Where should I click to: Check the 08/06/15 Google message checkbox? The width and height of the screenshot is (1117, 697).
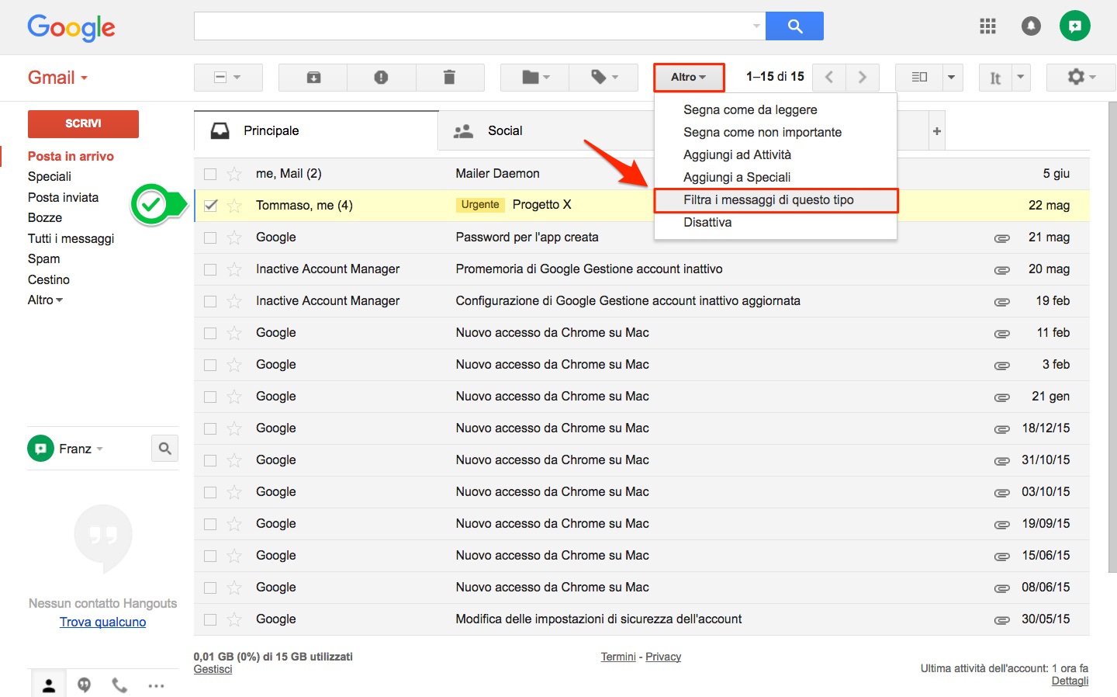tap(210, 588)
